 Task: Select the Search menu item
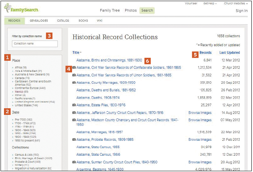147,11
